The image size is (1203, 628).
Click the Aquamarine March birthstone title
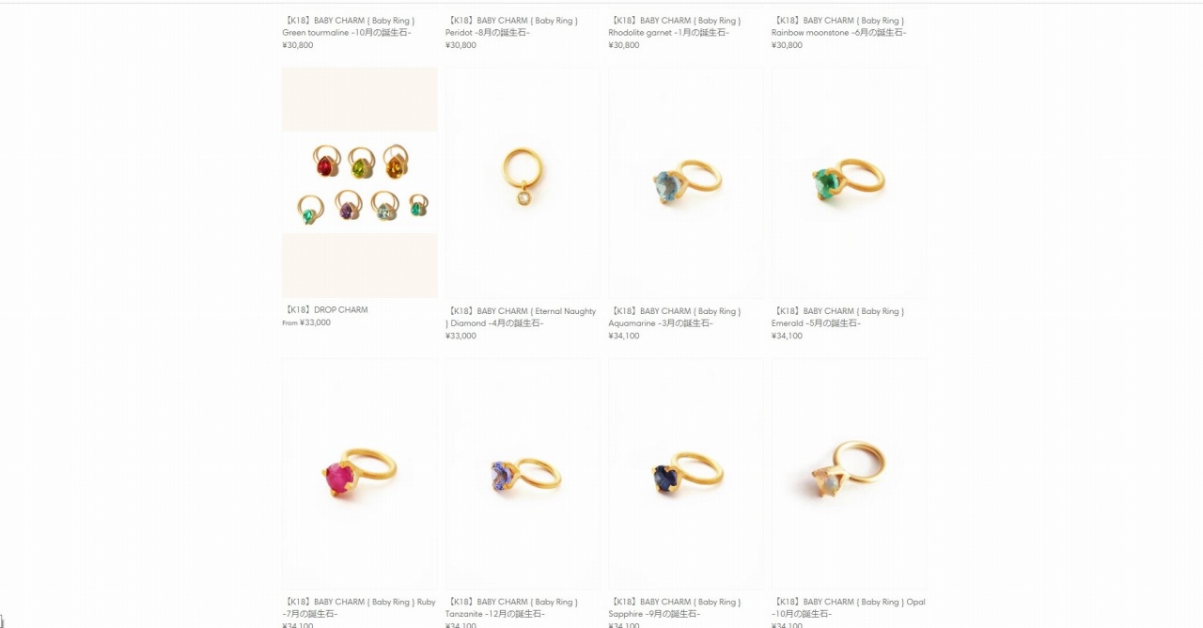675,317
